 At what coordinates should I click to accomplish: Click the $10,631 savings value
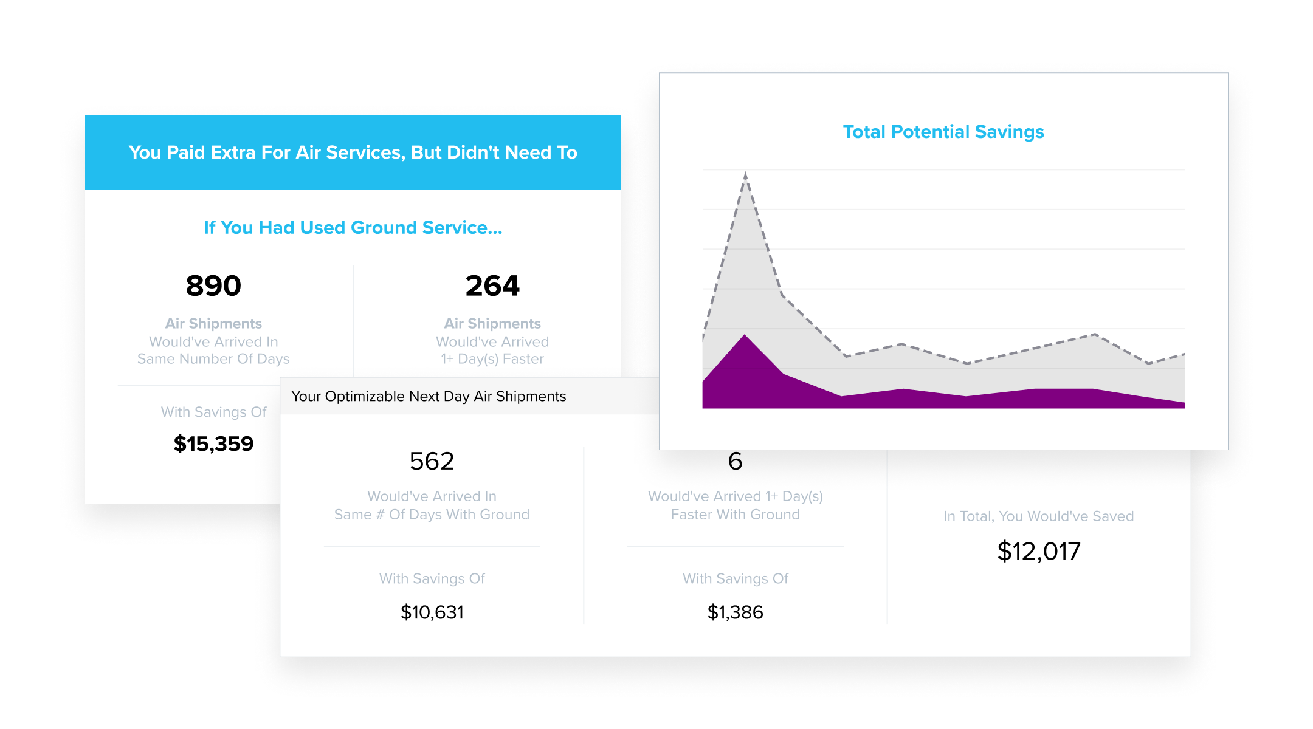point(432,612)
